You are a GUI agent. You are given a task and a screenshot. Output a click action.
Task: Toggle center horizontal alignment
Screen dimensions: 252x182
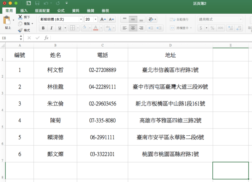tap(133, 28)
